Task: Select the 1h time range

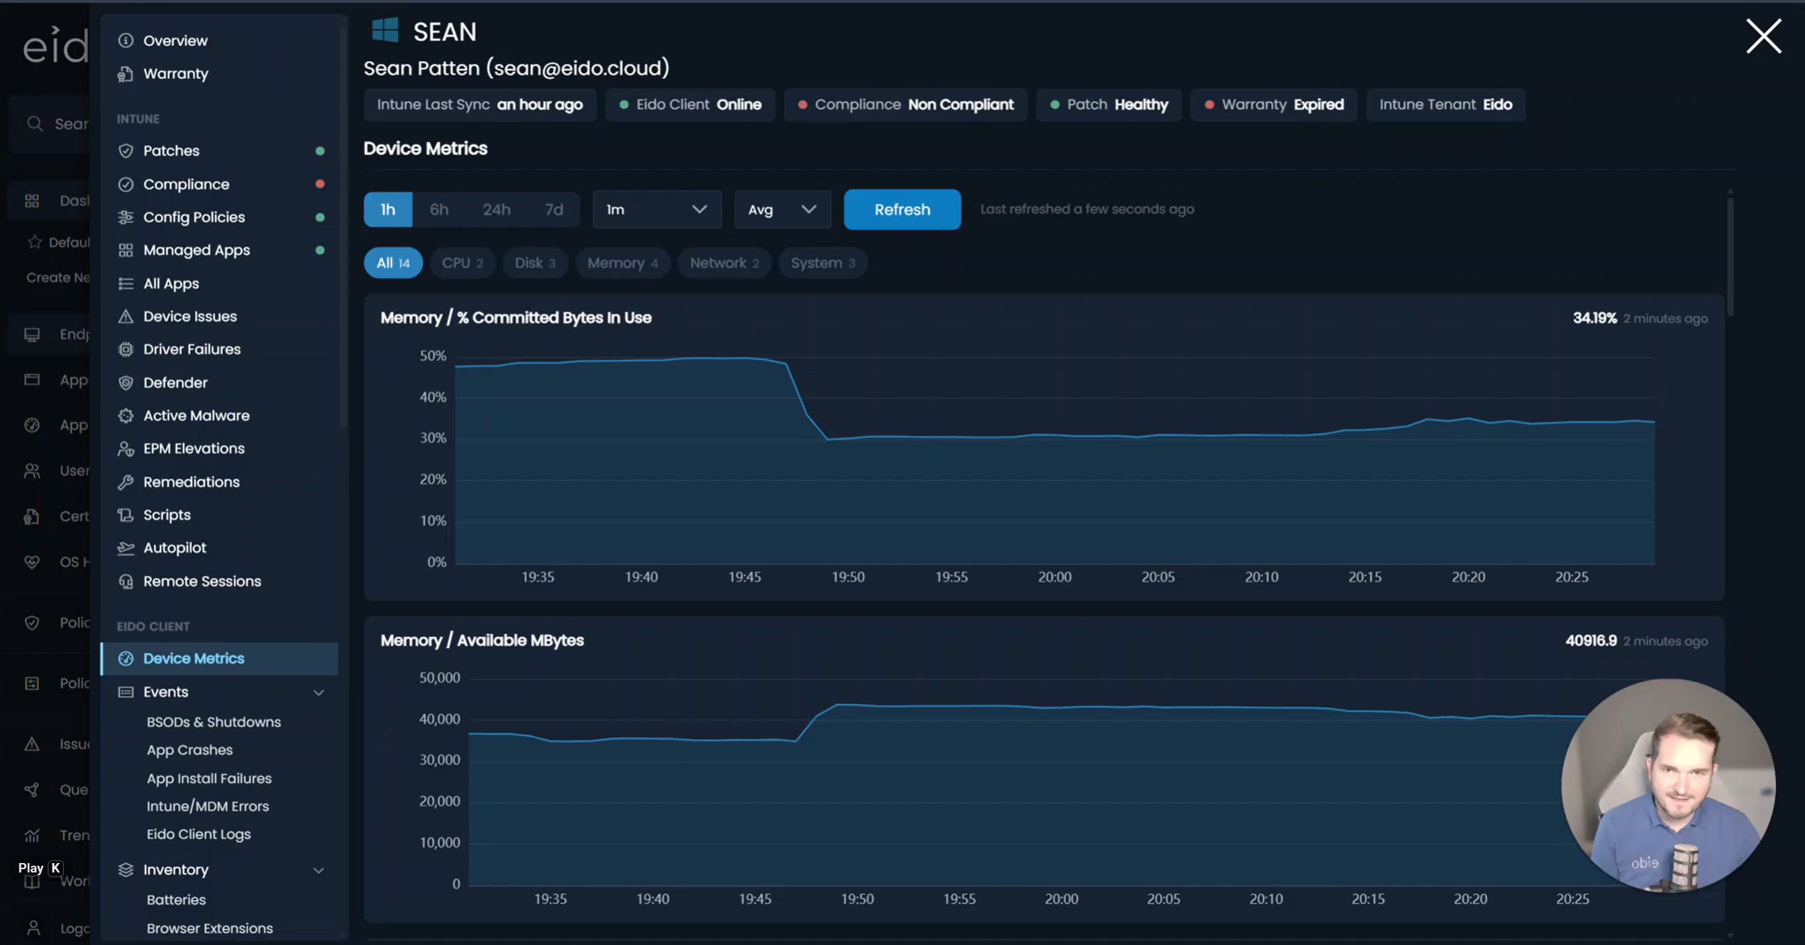Action: 388,210
